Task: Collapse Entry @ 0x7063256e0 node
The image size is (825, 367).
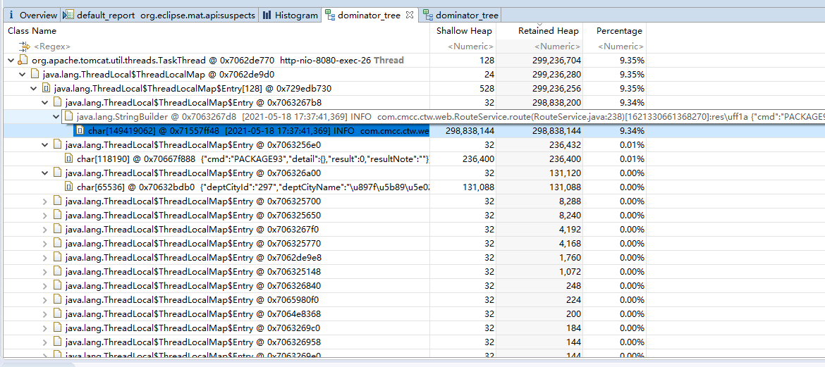Action: 44,144
